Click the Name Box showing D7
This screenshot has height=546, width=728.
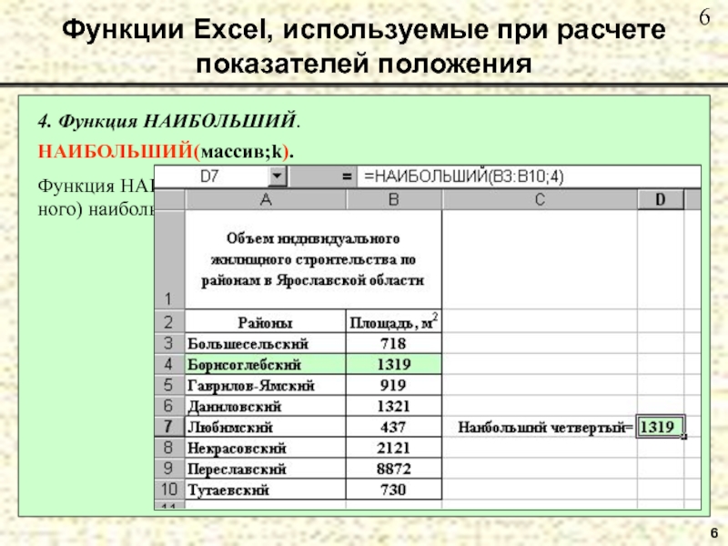click(x=212, y=177)
